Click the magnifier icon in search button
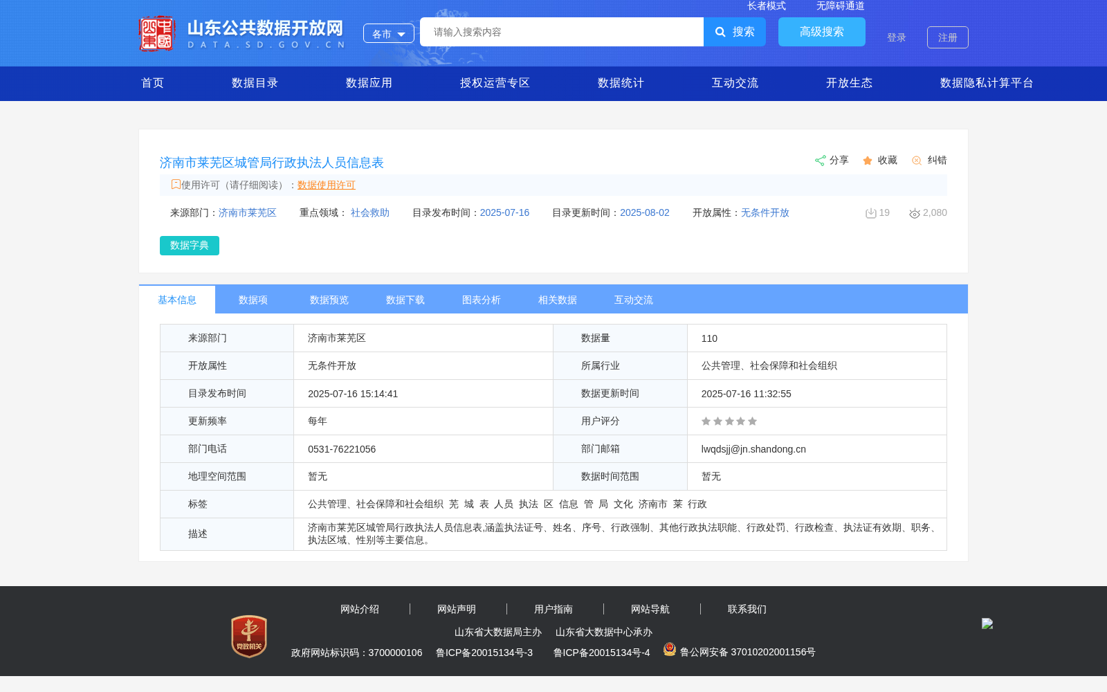The image size is (1107, 692). pos(720,32)
